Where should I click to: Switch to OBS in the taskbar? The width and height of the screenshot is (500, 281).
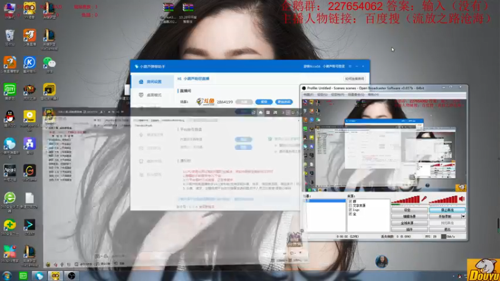tap(71, 276)
